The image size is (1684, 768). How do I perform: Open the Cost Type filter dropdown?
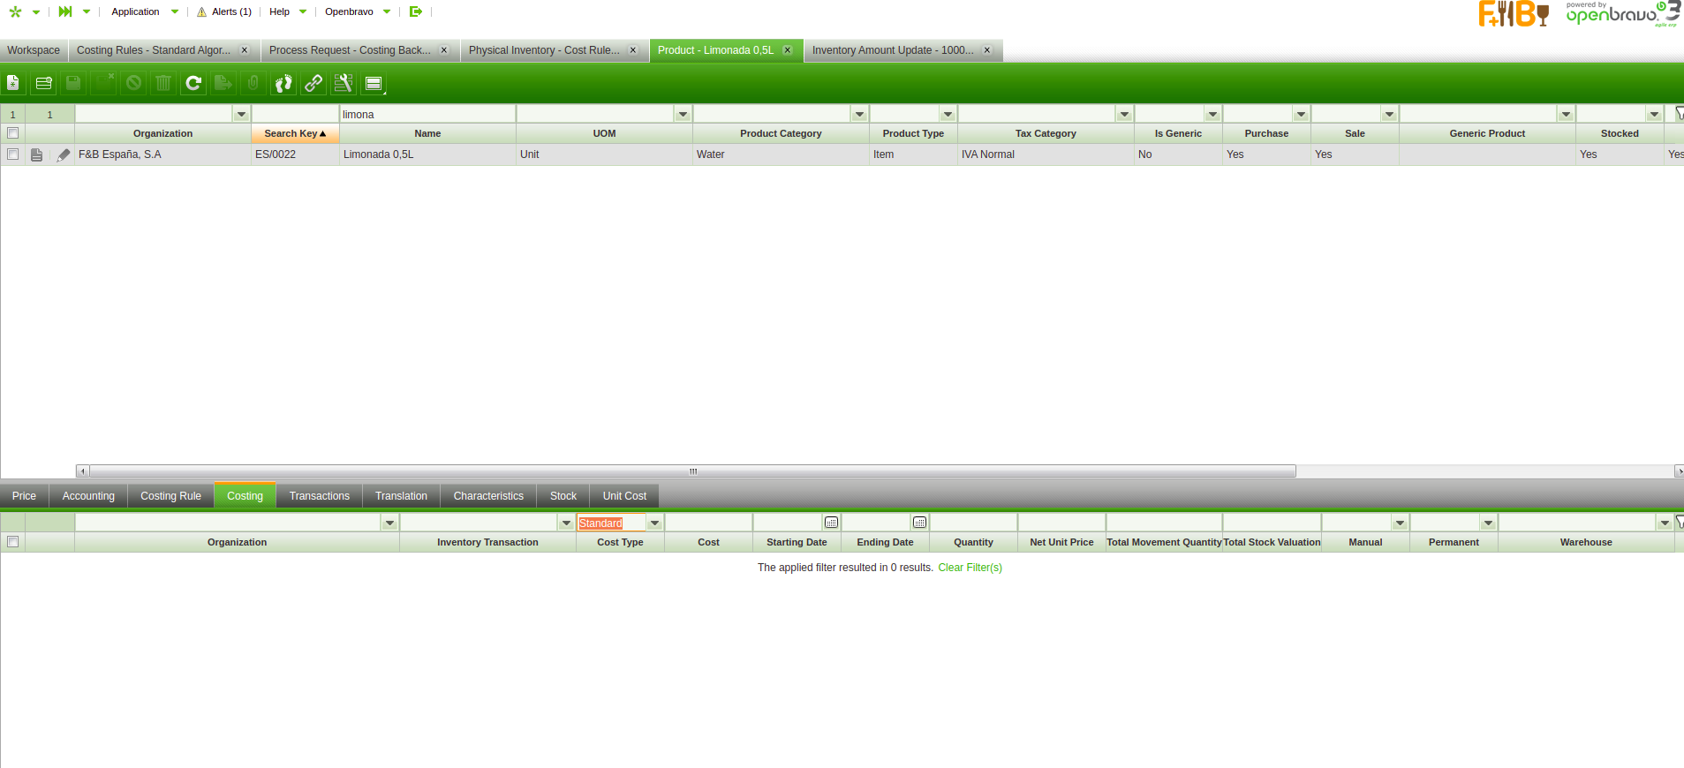(x=654, y=523)
